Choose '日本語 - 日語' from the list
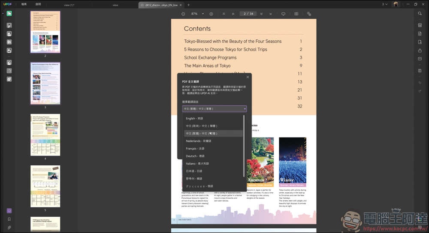429x233 pixels. 213,171
